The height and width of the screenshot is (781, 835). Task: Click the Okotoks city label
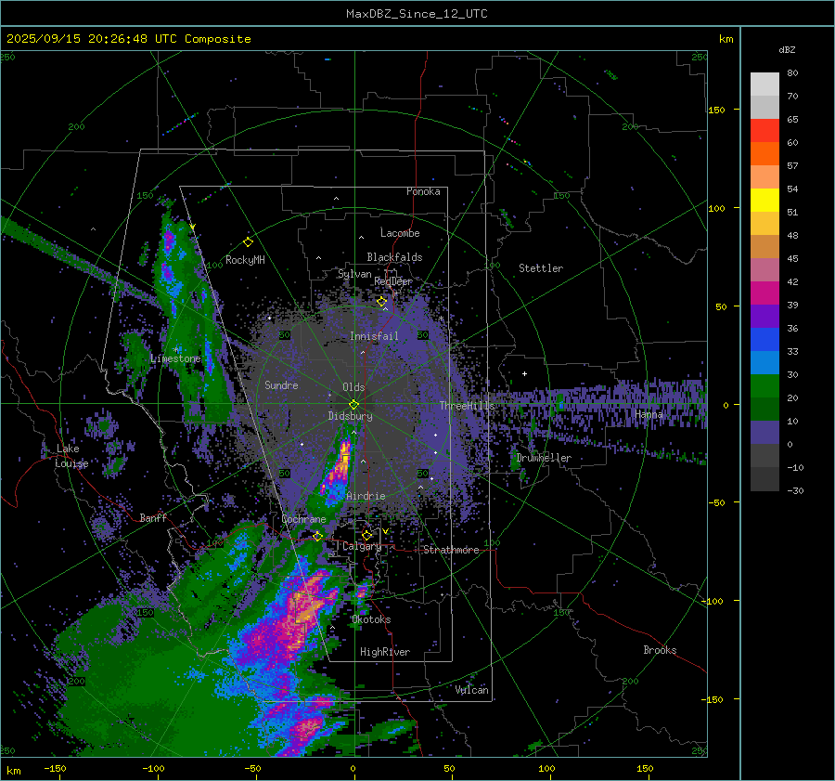pyautogui.click(x=371, y=619)
